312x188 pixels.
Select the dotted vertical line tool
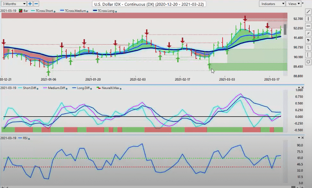308,55
